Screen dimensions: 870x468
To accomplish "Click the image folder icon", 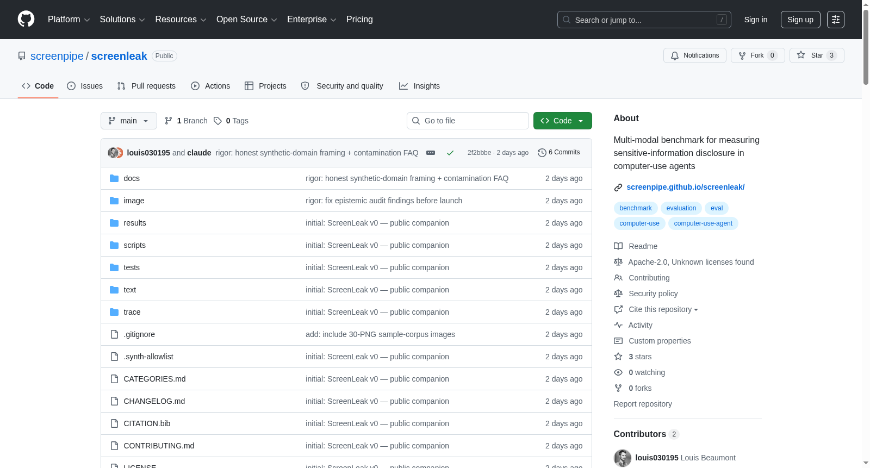I will click(x=114, y=201).
